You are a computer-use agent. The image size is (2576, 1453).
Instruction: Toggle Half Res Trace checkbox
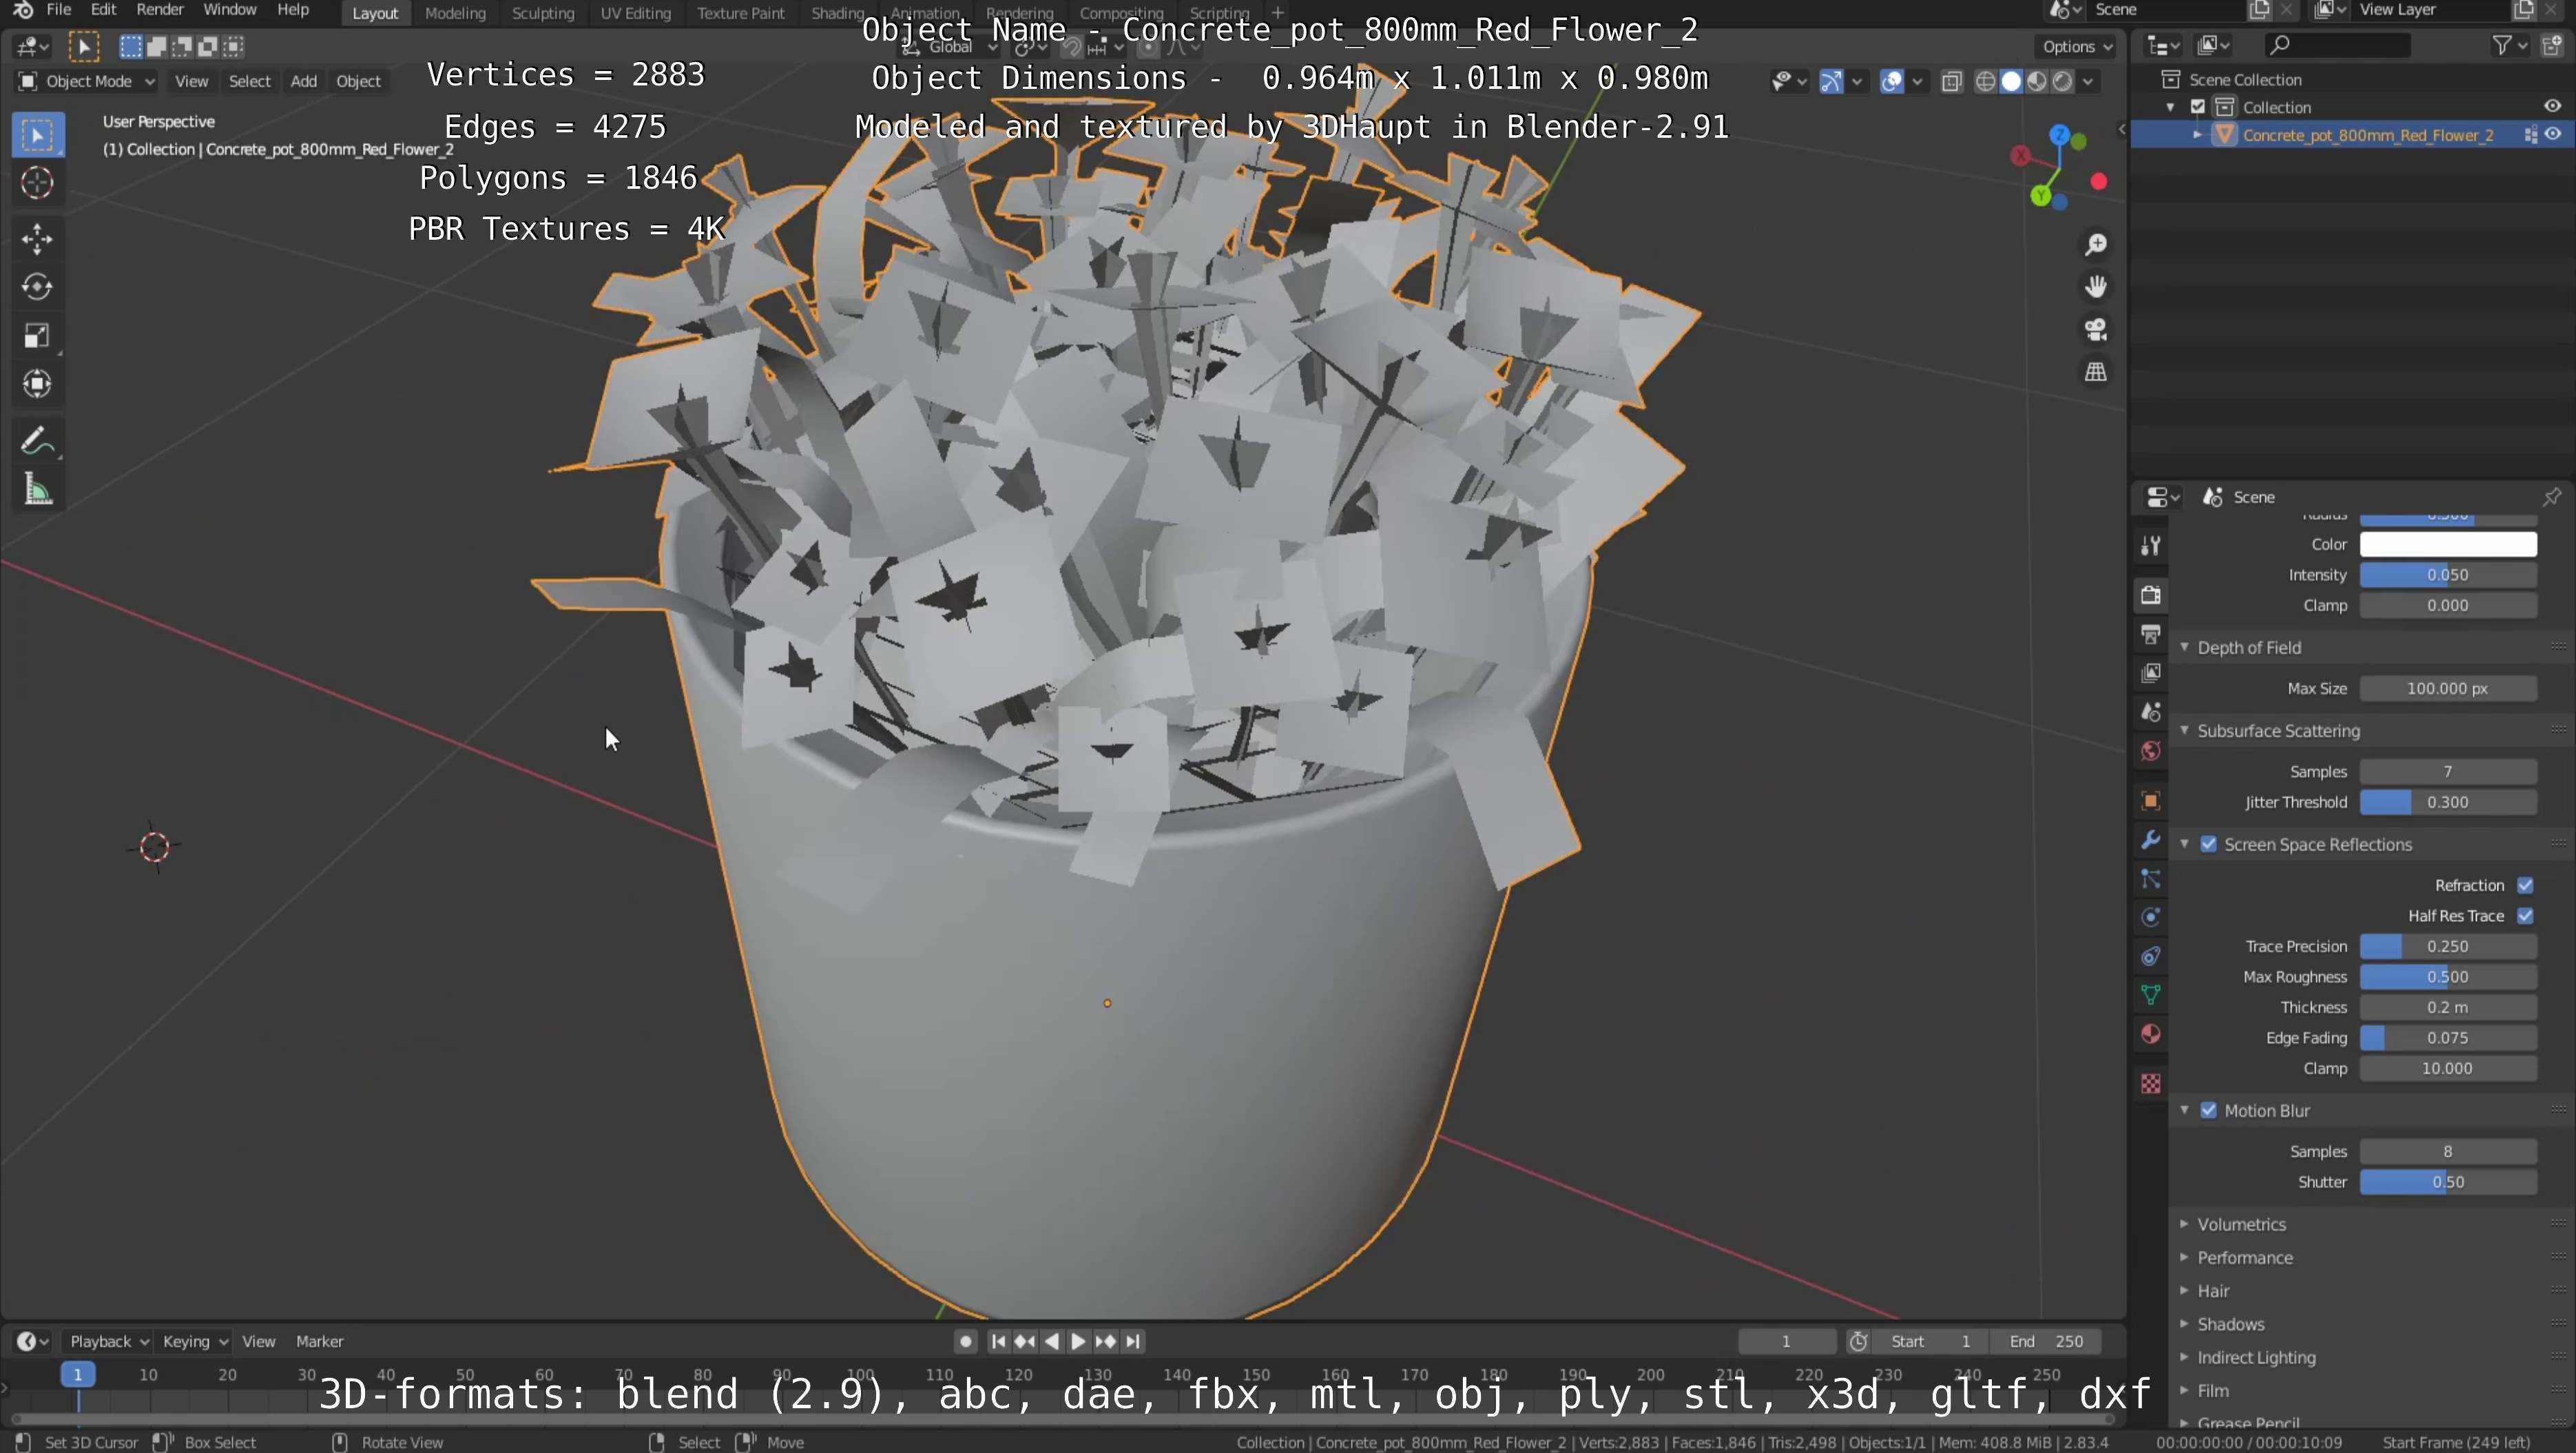click(2524, 916)
